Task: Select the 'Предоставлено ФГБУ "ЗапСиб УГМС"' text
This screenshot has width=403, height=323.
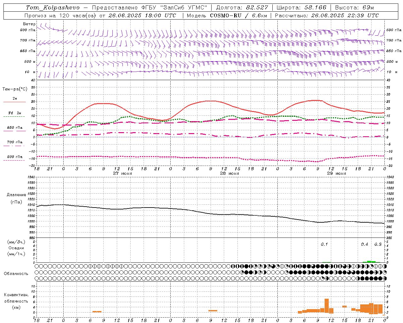Action: (x=150, y=8)
